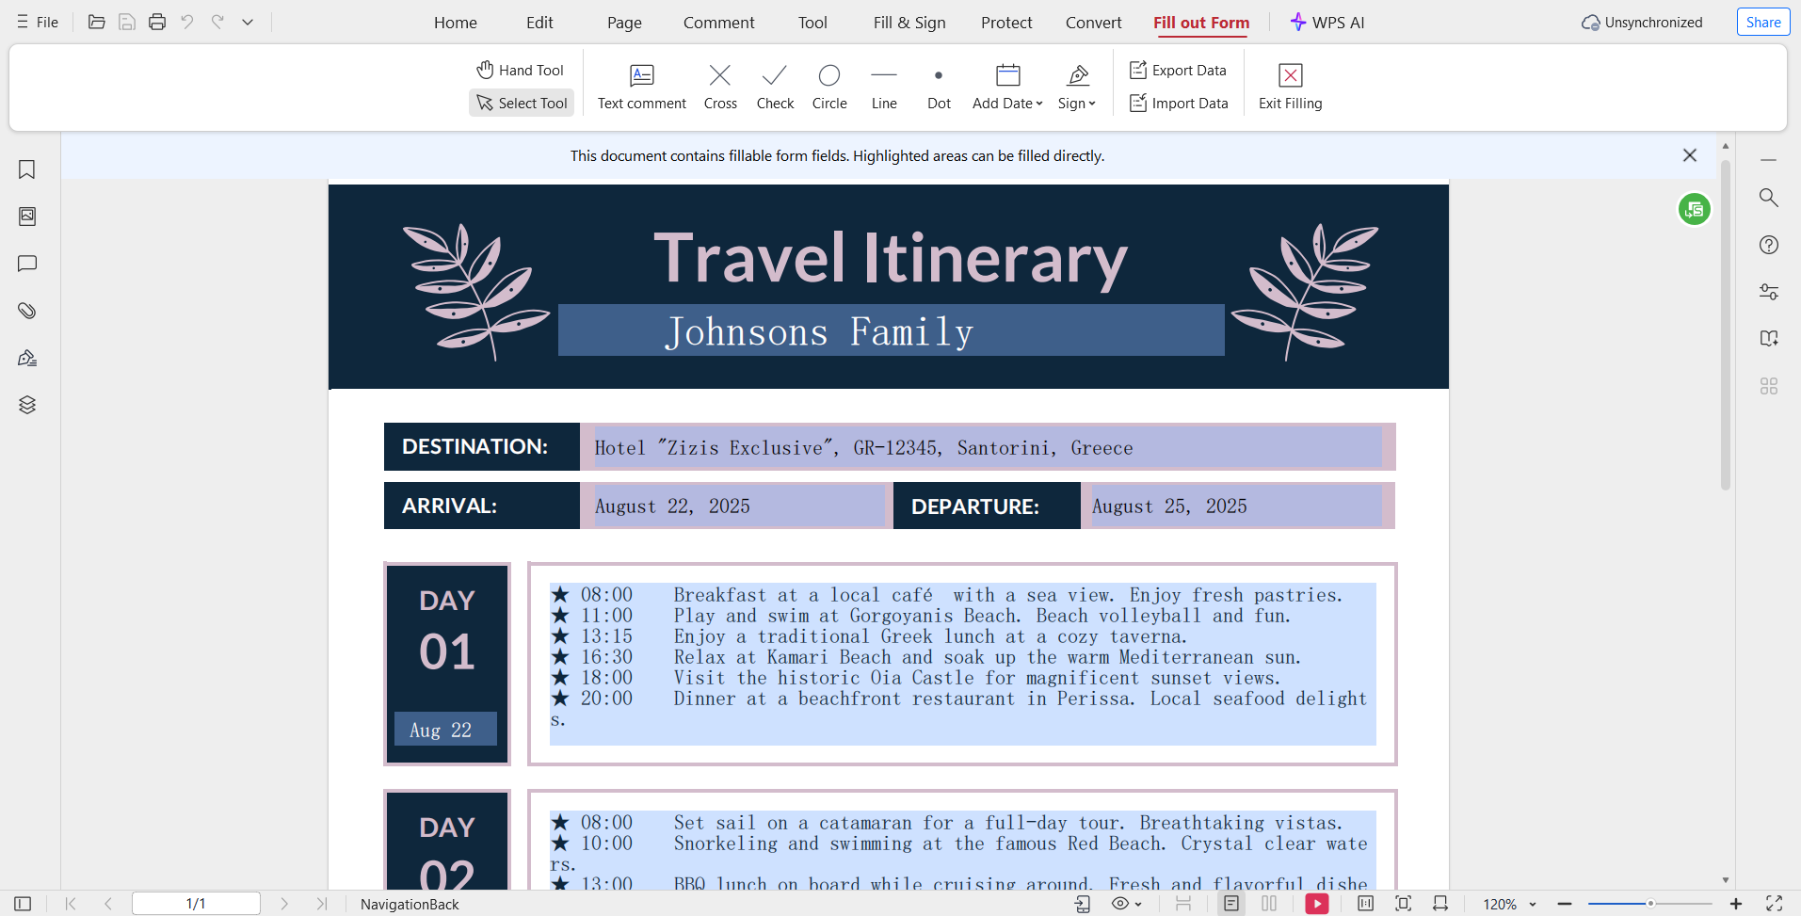Select the Check mark tool

[775, 87]
